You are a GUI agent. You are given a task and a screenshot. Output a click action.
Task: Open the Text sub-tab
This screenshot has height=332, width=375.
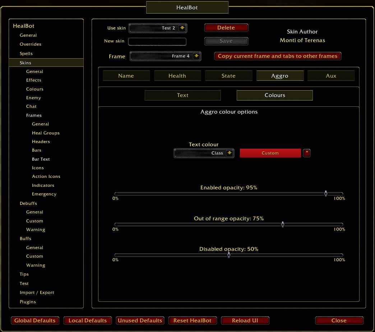[182, 95]
